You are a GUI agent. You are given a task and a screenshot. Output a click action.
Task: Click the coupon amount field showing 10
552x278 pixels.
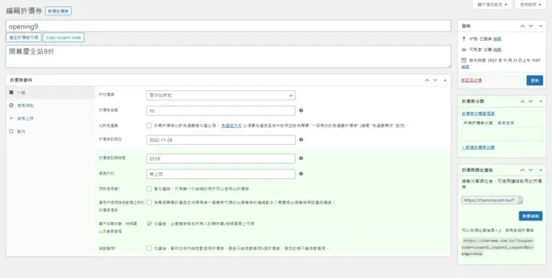(221, 110)
